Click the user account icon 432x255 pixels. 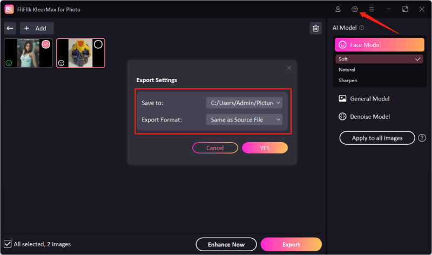(338, 9)
